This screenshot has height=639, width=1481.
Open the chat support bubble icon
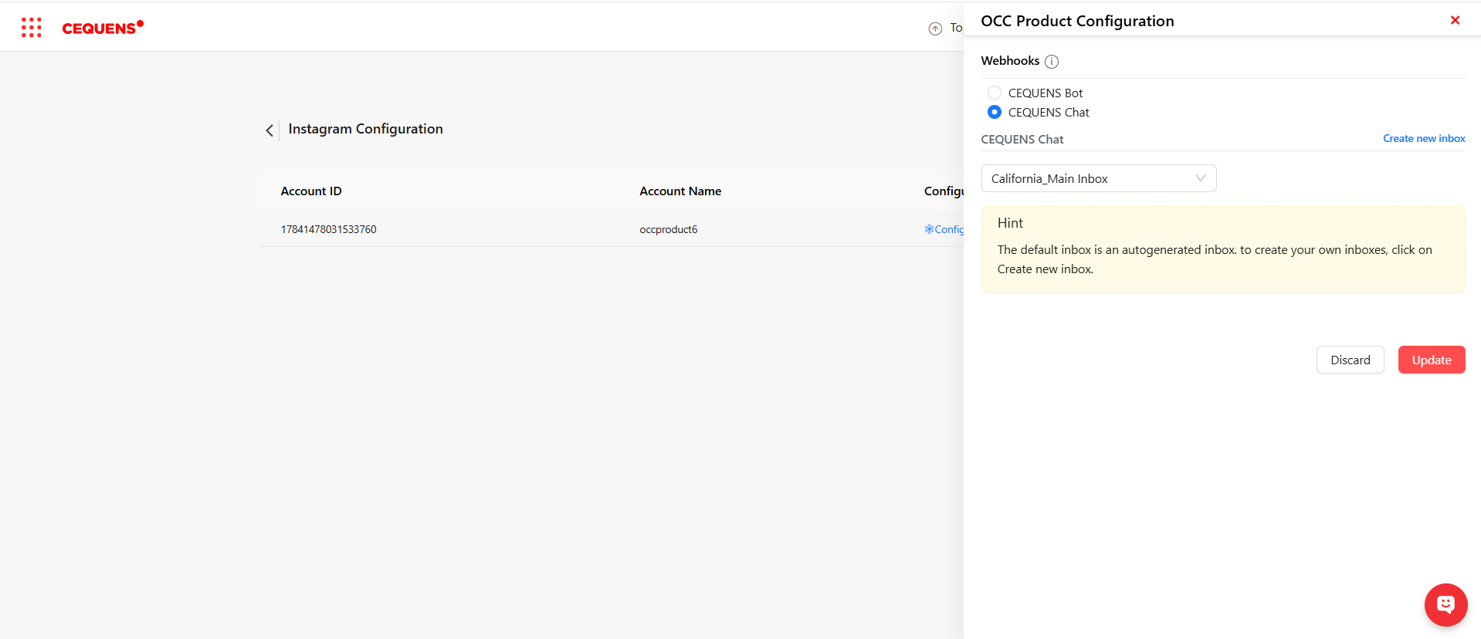click(1445, 604)
